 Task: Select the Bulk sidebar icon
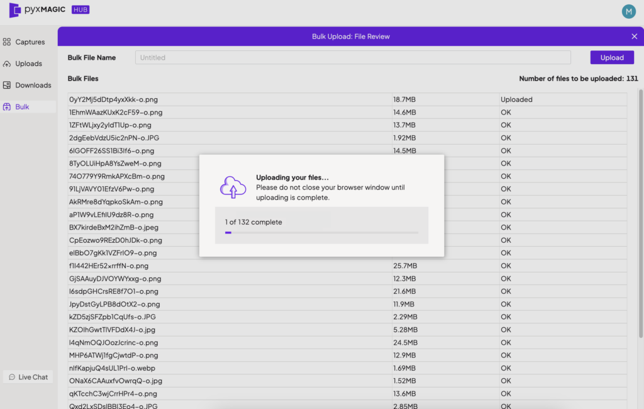pyautogui.click(x=7, y=107)
